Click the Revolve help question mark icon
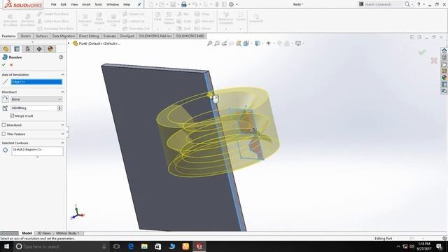Viewport: 448px width, 252px height. pyautogui.click(x=61, y=57)
